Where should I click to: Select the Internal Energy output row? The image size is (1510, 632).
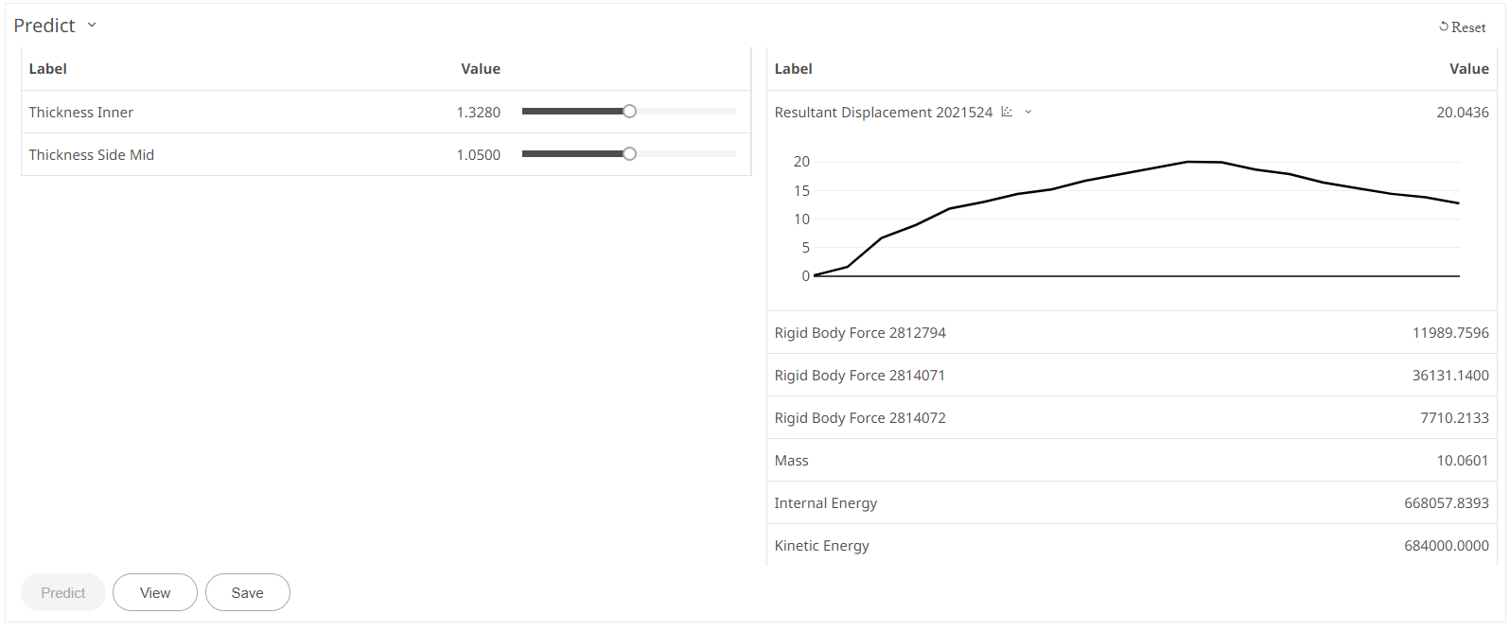point(1131,503)
